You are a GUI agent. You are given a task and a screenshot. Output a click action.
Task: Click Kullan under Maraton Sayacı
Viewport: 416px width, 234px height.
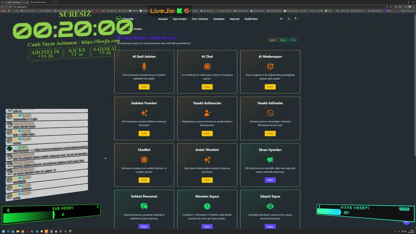pyautogui.click(x=207, y=227)
